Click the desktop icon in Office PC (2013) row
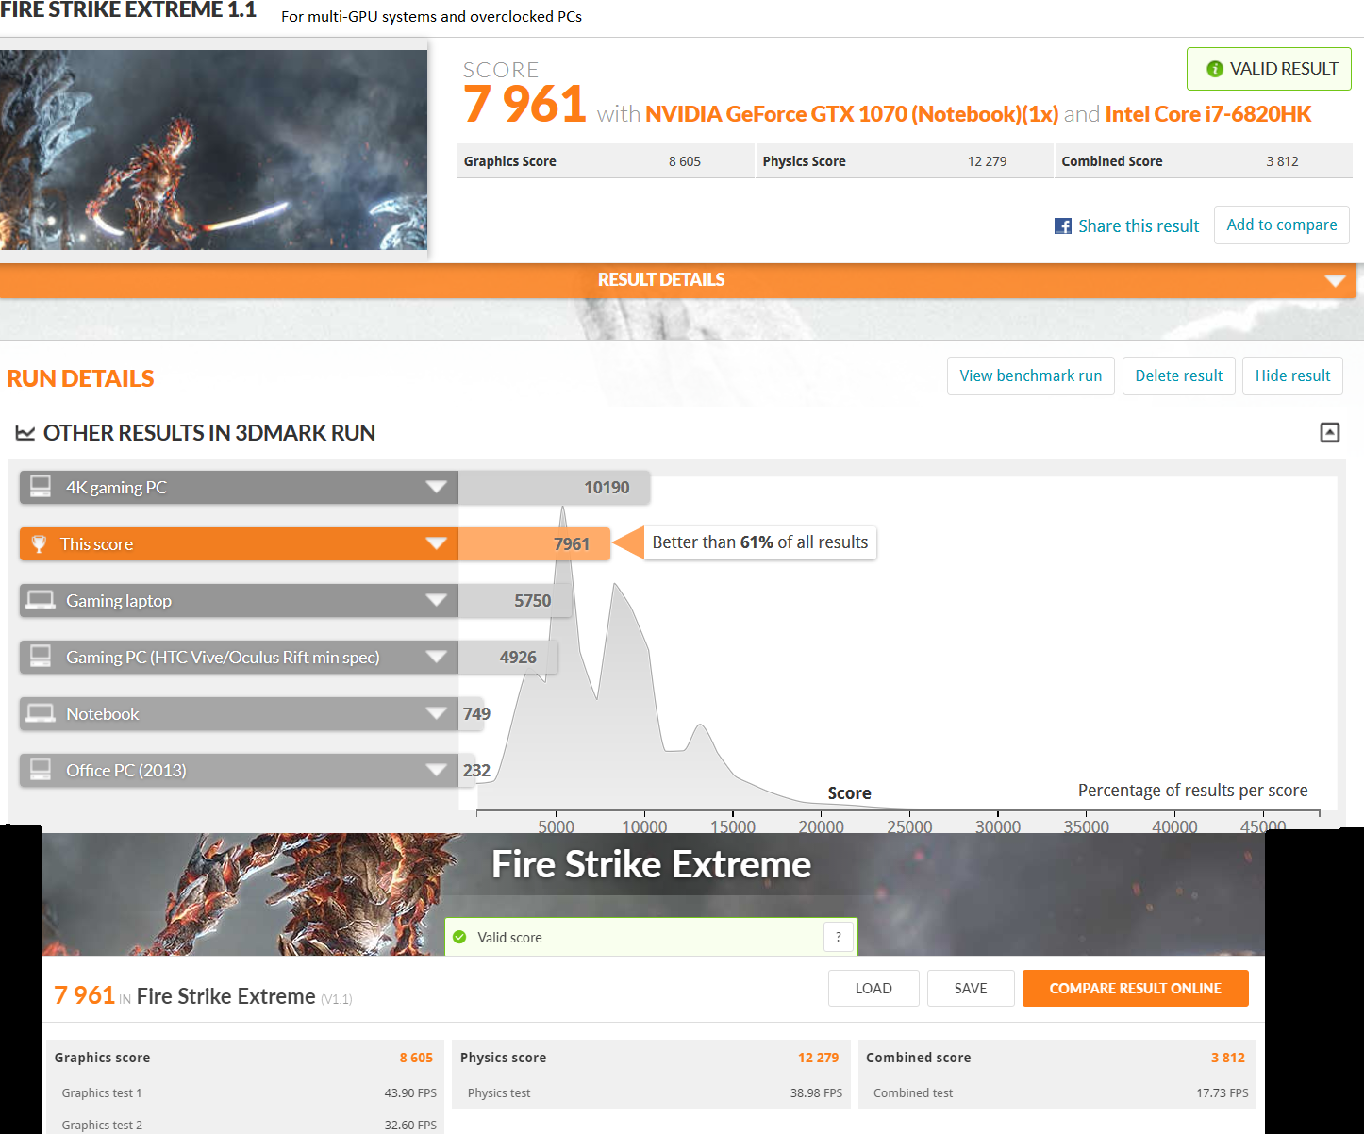The height and width of the screenshot is (1134, 1364). [41, 770]
